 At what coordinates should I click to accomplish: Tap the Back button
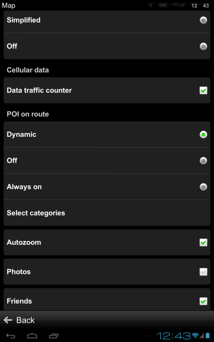pos(21,320)
